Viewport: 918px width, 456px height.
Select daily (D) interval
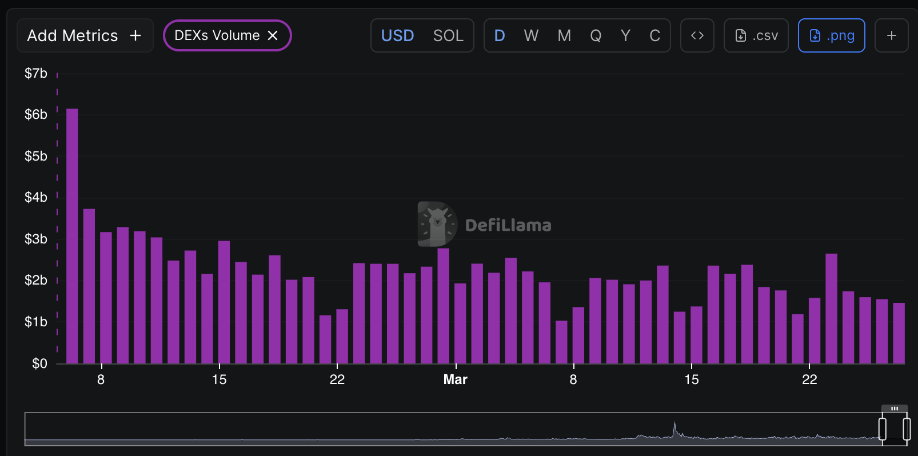tap(500, 35)
